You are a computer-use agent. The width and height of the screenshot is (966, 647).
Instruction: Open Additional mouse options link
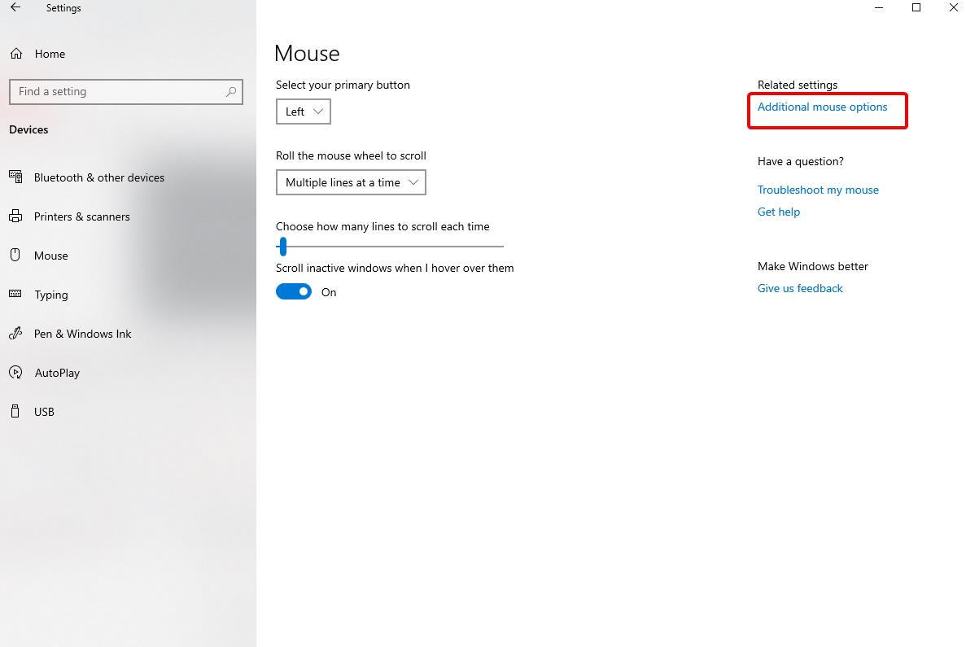pos(822,107)
